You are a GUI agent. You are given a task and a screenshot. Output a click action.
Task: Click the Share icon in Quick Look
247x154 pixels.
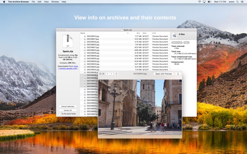[x=178, y=74]
